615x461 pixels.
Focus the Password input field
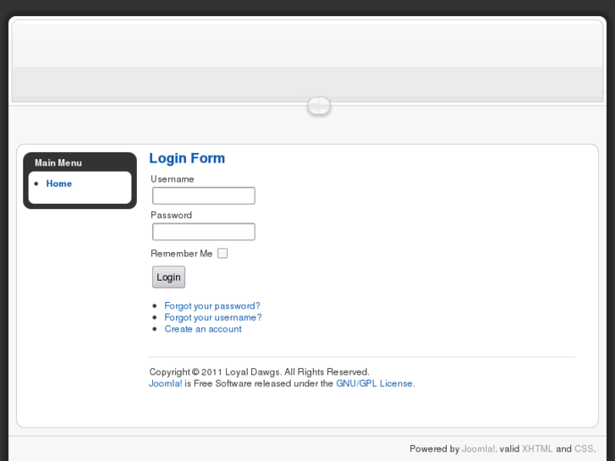click(203, 232)
